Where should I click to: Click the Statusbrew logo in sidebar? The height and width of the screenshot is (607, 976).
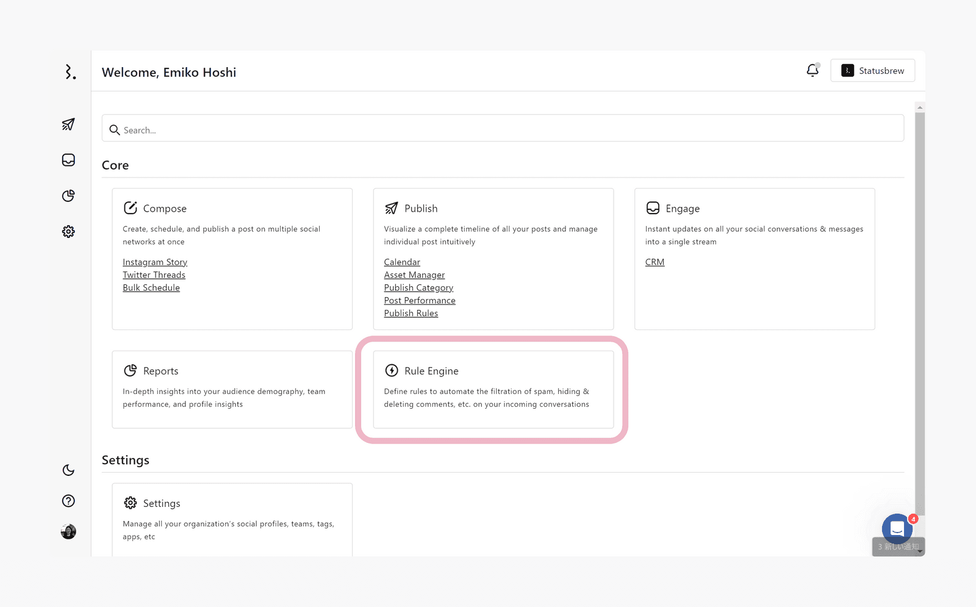tap(70, 72)
